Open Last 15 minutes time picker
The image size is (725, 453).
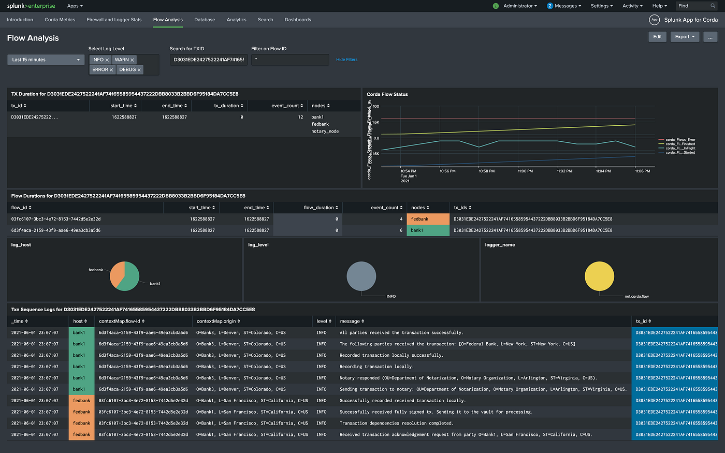(x=46, y=60)
